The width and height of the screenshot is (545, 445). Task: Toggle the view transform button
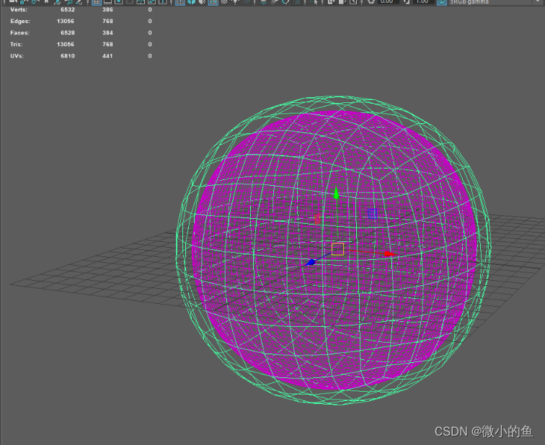tap(441, 1)
